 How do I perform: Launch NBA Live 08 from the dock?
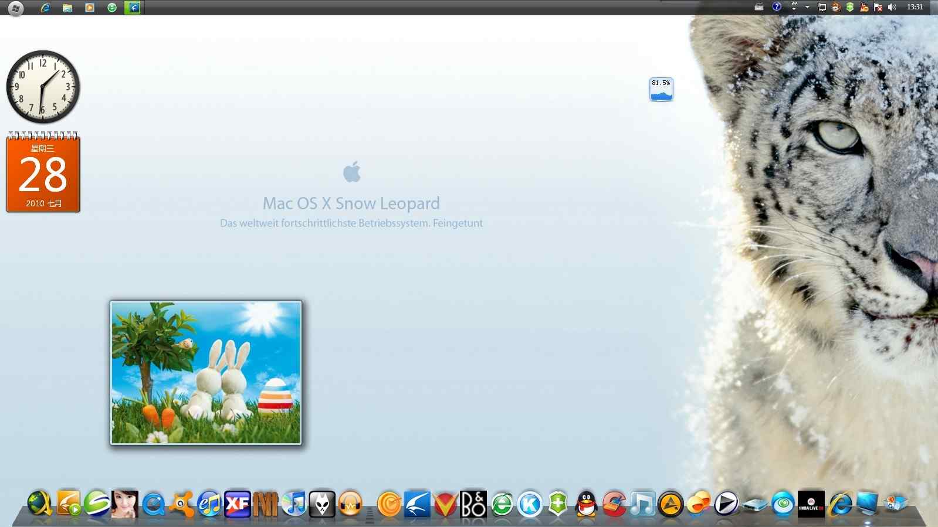811,504
